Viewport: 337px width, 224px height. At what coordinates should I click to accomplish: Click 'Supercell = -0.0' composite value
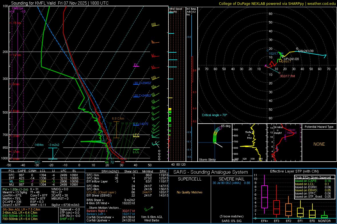coord(70,210)
